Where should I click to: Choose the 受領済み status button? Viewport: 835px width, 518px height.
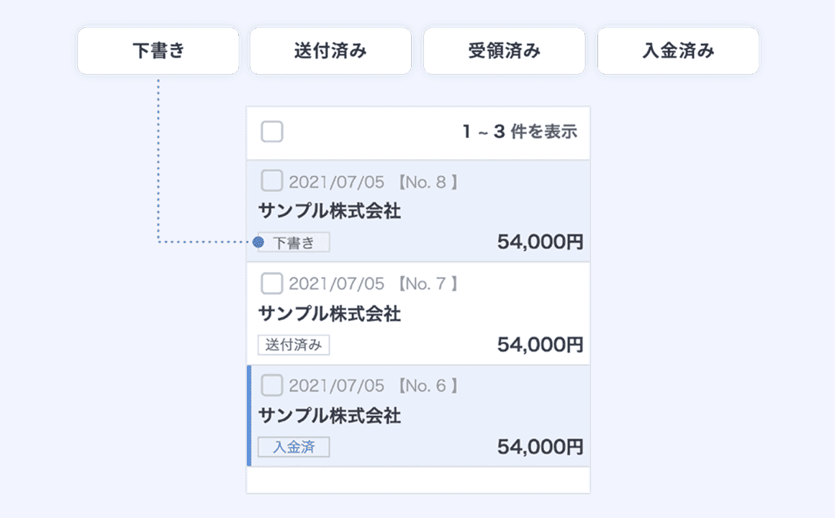click(x=505, y=51)
